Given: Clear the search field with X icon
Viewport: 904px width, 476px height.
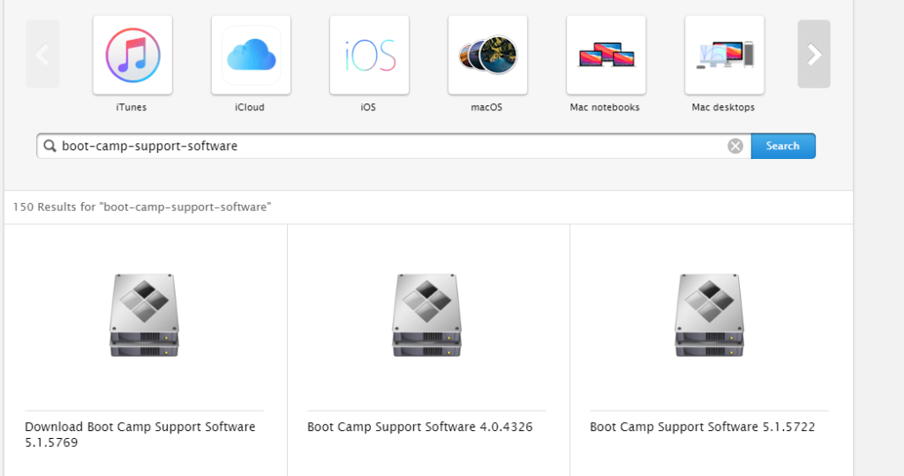Looking at the screenshot, I should 735,146.
